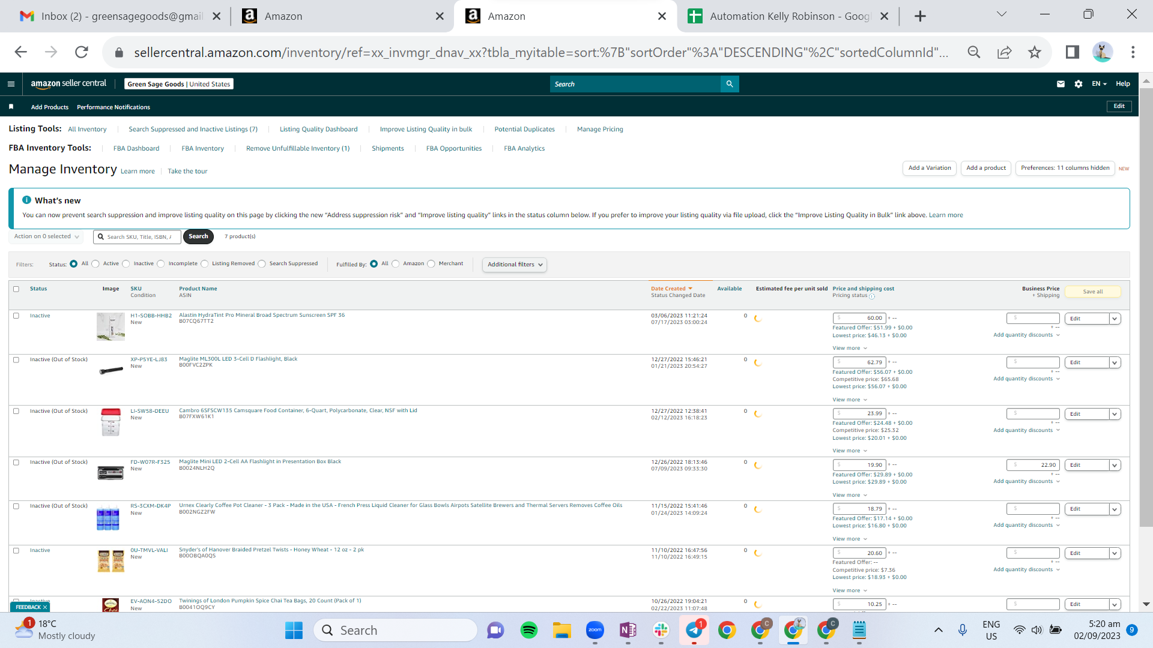This screenshot has width=1153, height=648.
Task: Expand Edit dropdown arrow for Alastin sunscreen row
Action: (x=1115, y=319)
